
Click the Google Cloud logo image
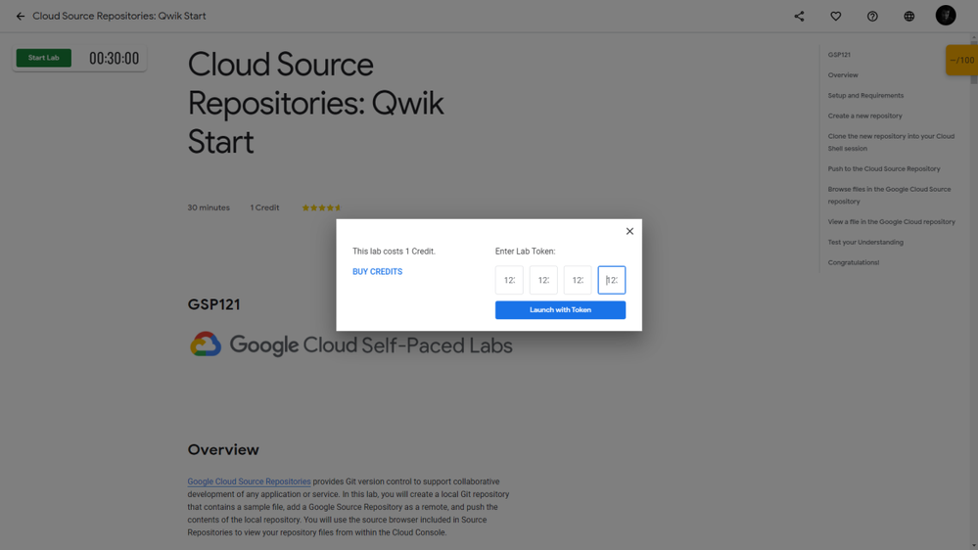350,344
